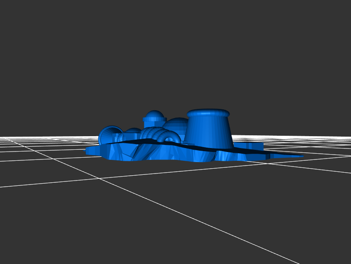Select the flared top rim of the tower
The height and width of the screenshot is (264, 351).
(208, 113)
